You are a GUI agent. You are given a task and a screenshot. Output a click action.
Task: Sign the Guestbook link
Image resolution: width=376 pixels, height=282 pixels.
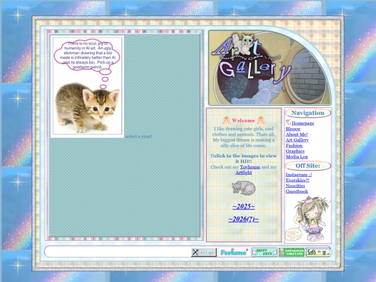click(x=297, y=191)
